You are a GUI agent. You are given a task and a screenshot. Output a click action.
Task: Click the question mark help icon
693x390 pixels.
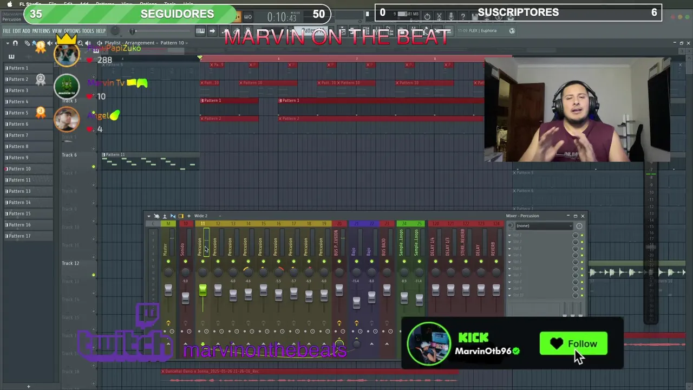(463, 17)
